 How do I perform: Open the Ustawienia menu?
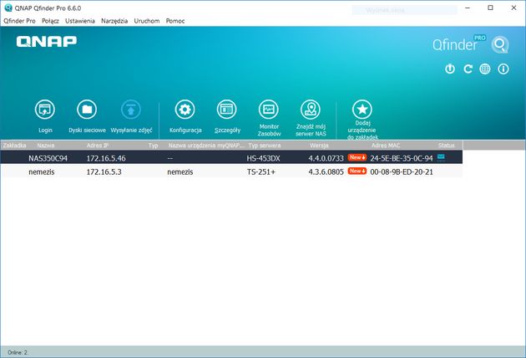click(80, 21)
